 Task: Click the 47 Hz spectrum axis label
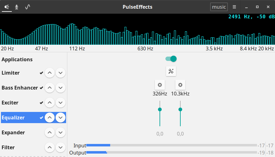tap(41, 48)
